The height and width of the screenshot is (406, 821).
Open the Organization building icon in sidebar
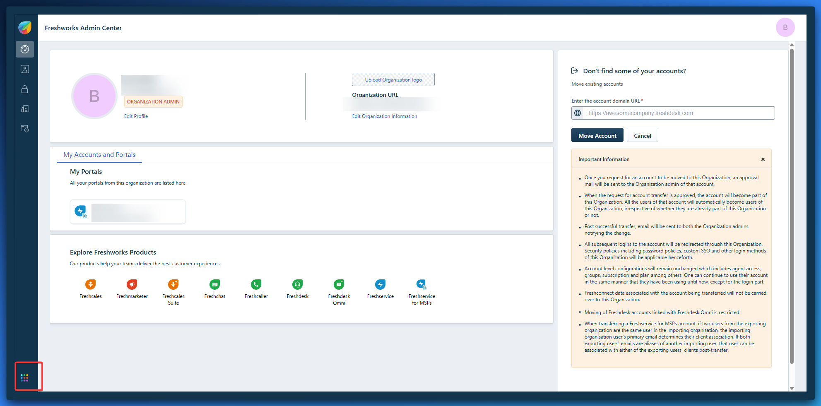click(25, 109)
